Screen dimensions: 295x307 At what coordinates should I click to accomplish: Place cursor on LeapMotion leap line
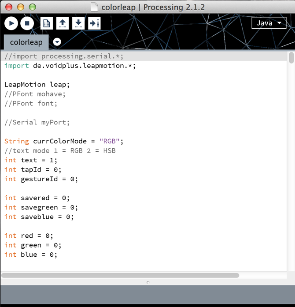click(37, 84)
